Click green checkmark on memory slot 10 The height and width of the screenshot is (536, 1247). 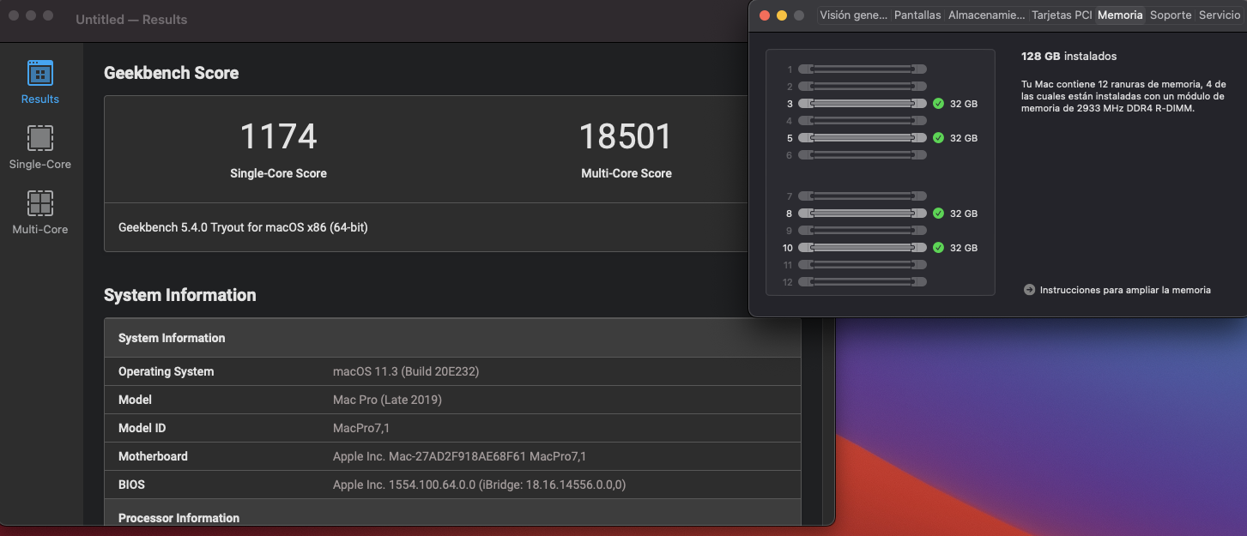tap(938, 248)
